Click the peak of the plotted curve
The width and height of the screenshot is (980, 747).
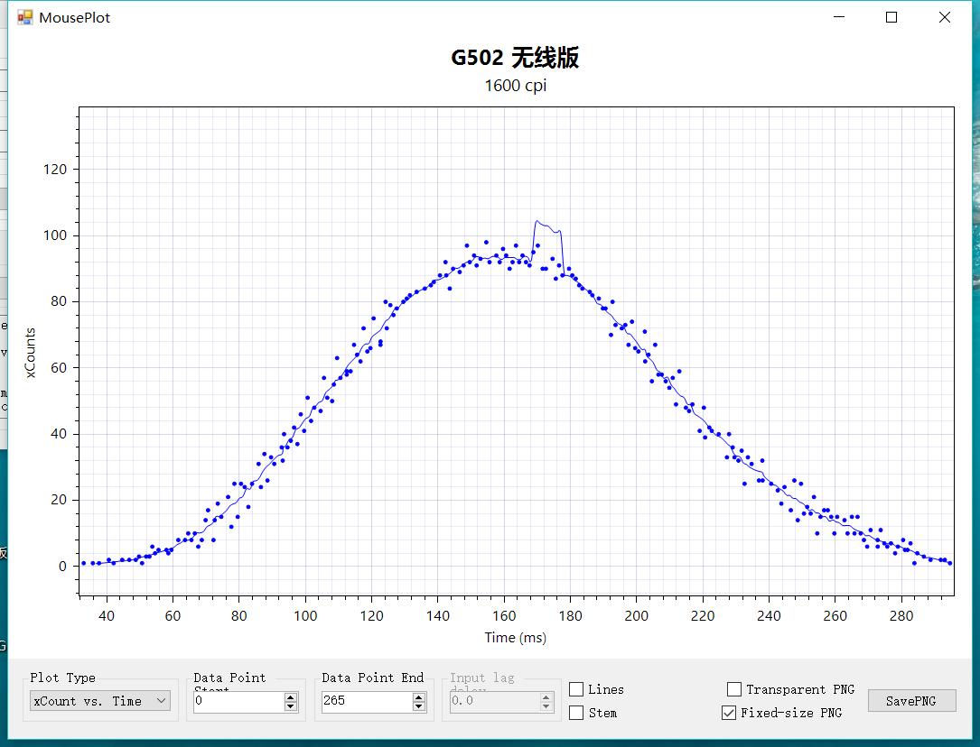coord(539,220)
